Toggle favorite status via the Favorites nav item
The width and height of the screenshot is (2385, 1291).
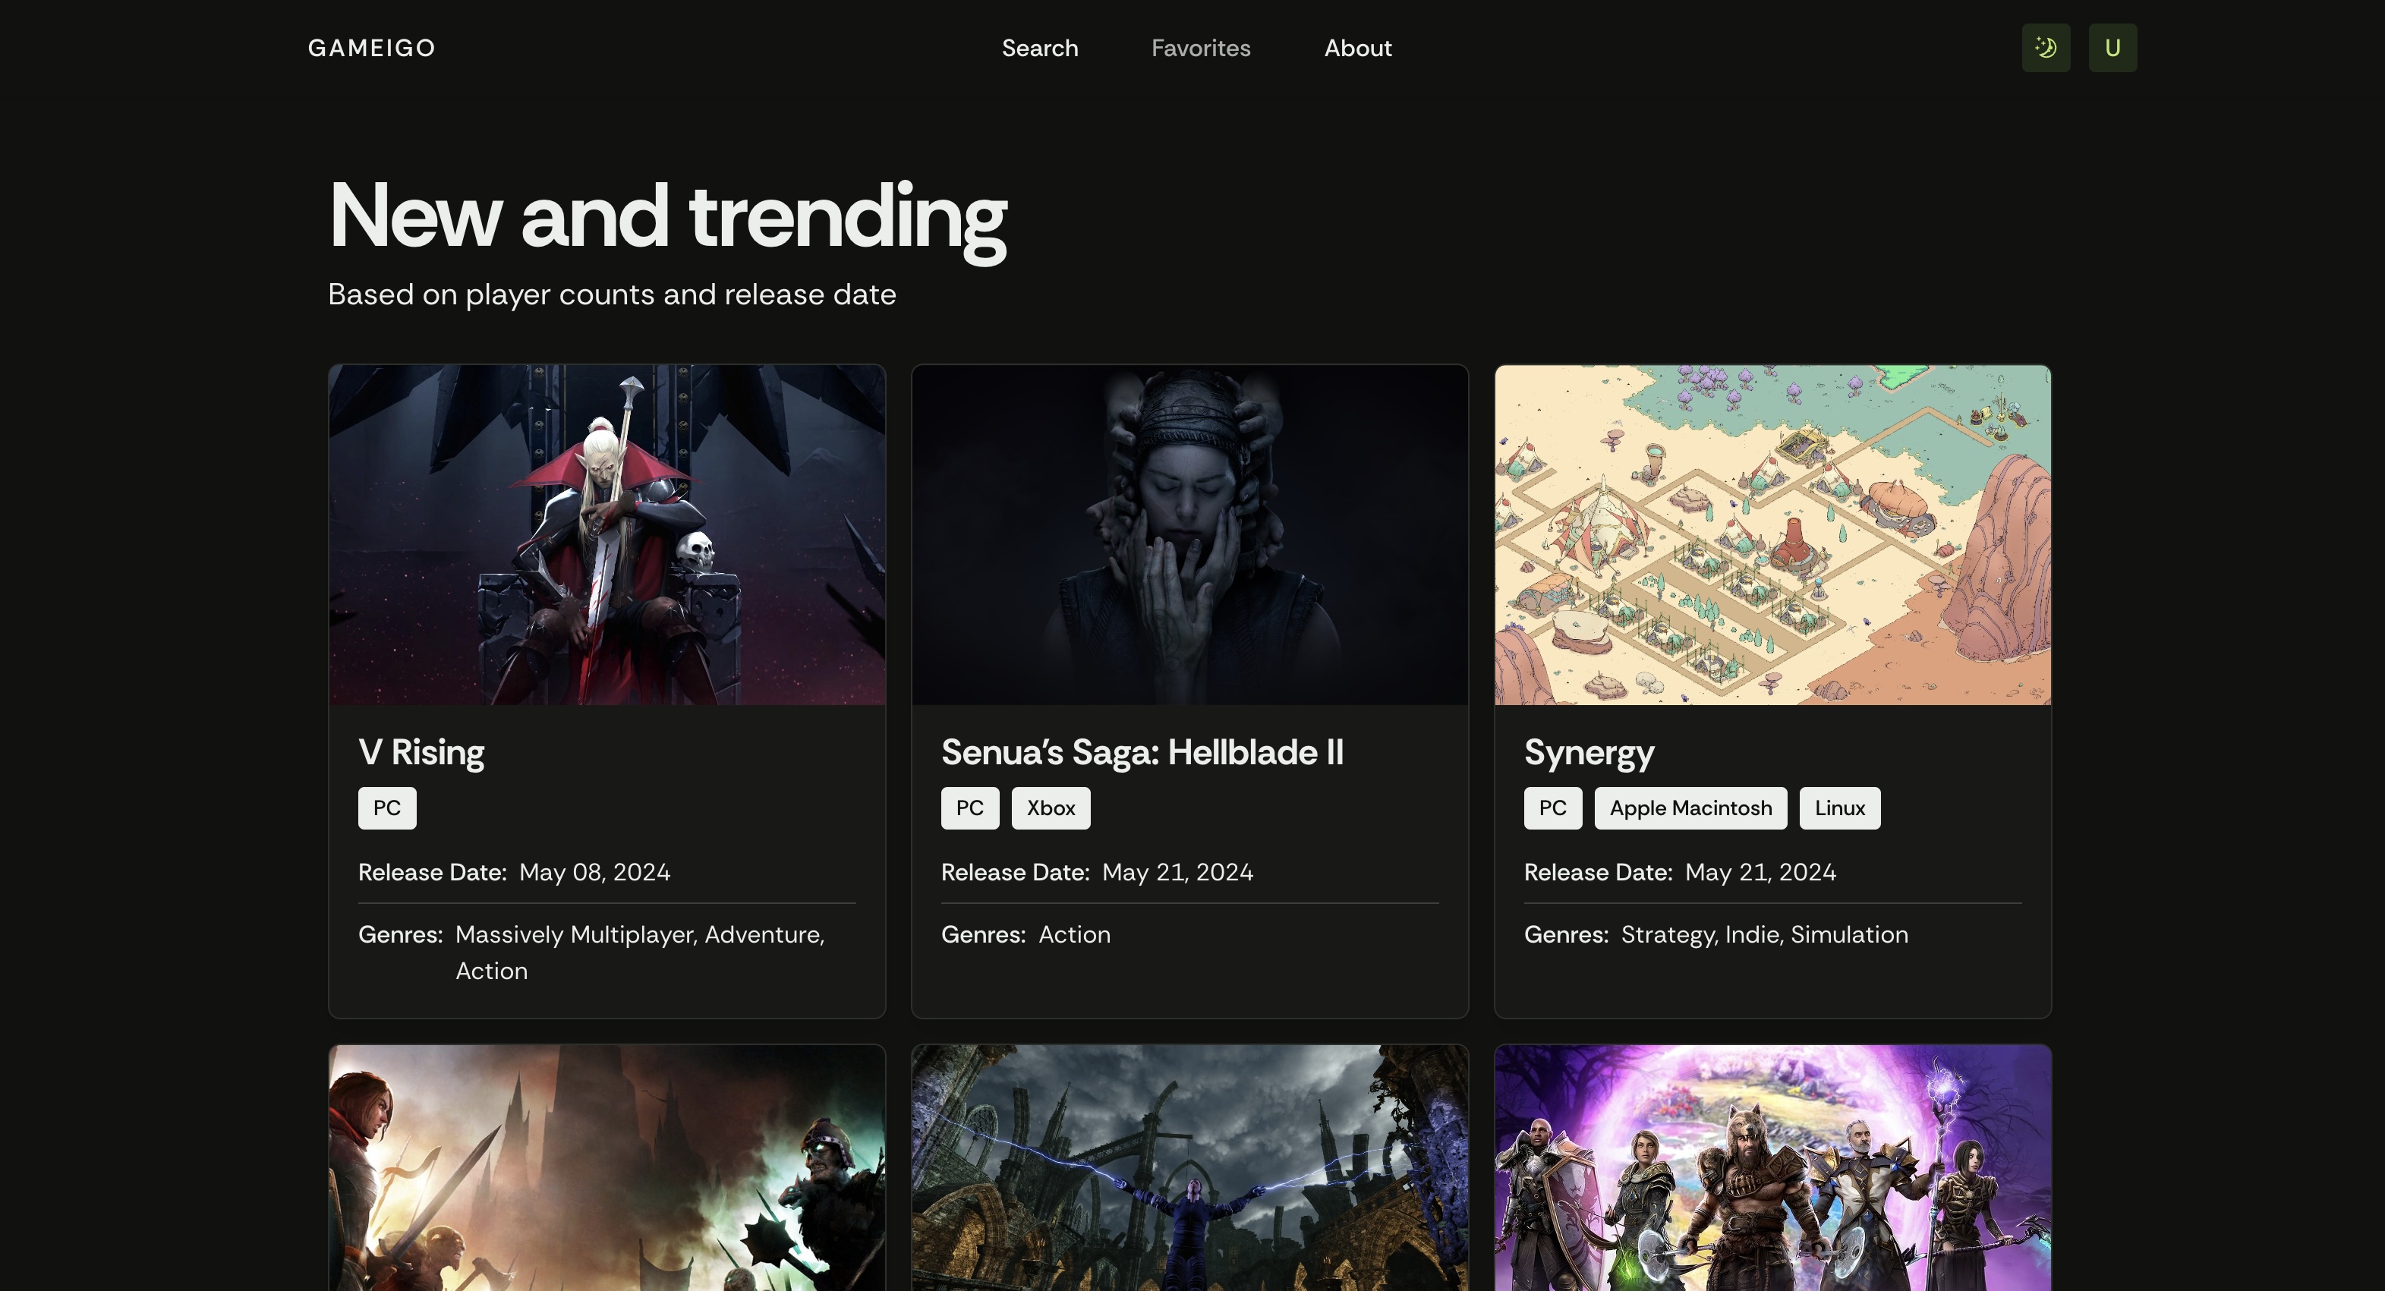(x=1200, y=47)
